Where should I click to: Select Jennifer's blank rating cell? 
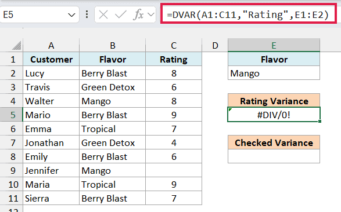tap(174, 171)
